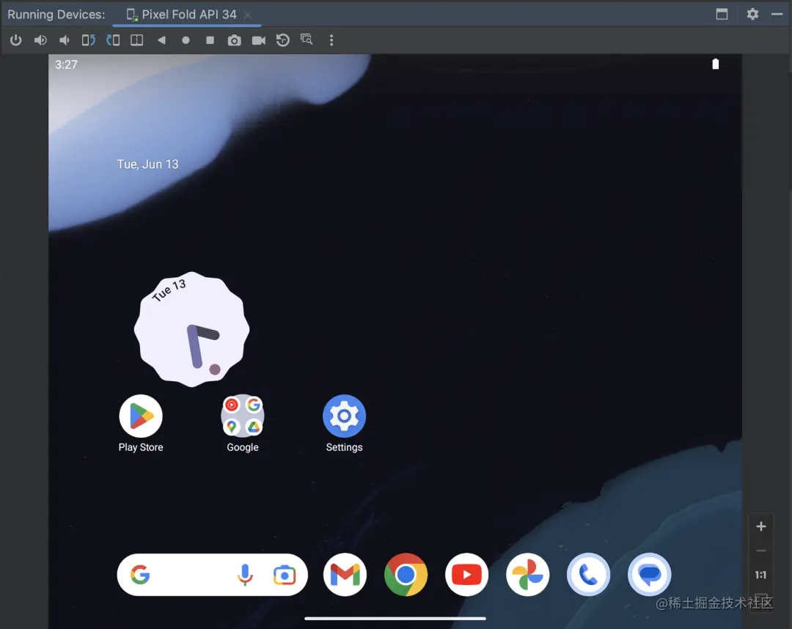792x629 pixels.
Task: Open YouTube from the dock
Action: 466,575
